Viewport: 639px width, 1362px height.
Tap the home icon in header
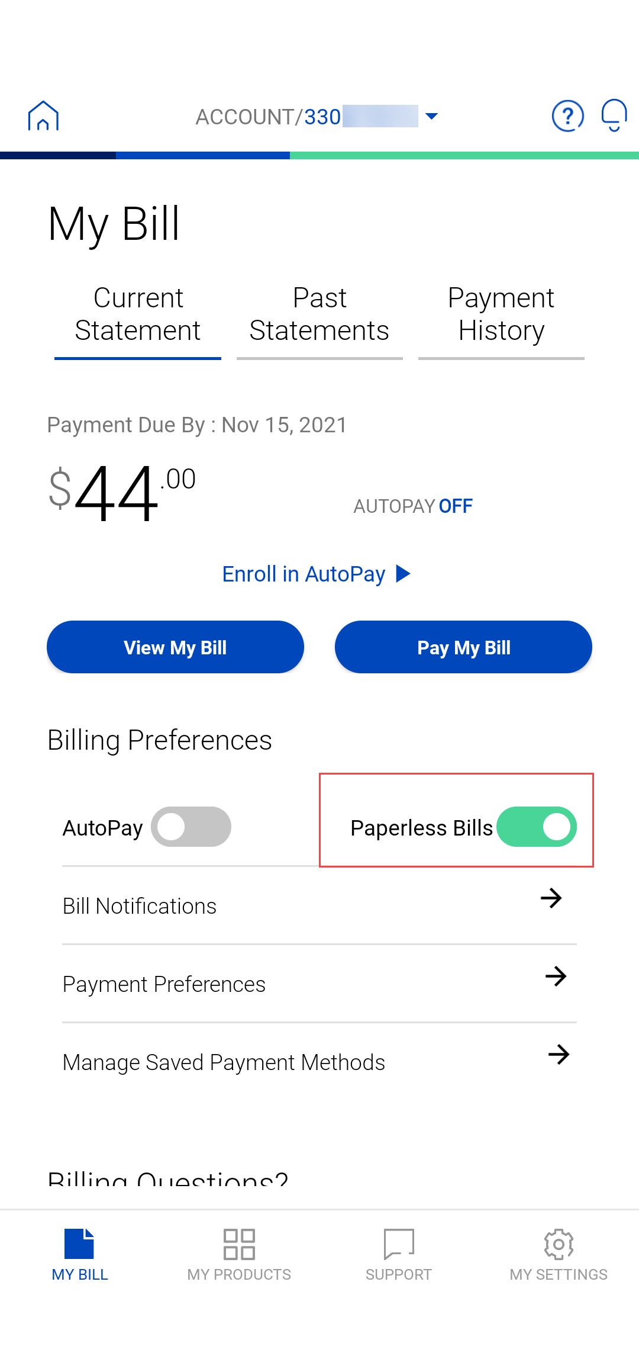point(43,115)
